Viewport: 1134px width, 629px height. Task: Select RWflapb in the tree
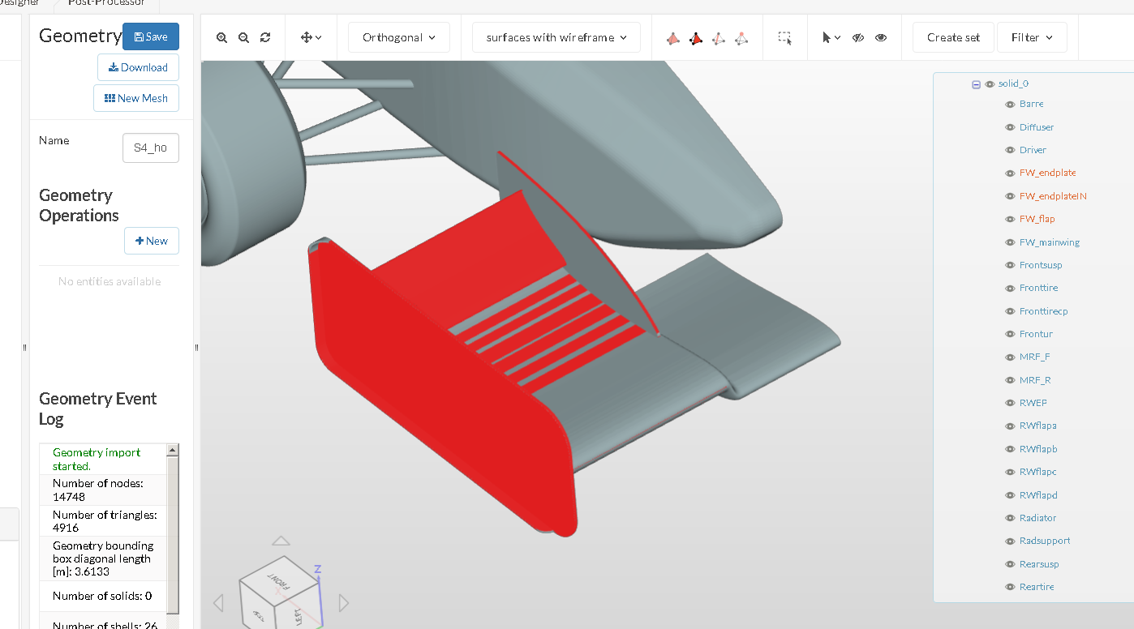[1038, 449]
